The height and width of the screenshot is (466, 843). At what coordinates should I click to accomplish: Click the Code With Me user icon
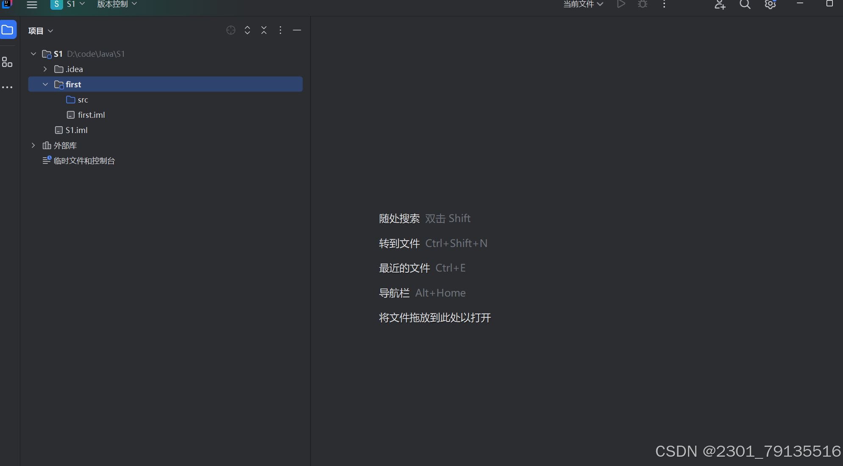[x=720, y=5]
